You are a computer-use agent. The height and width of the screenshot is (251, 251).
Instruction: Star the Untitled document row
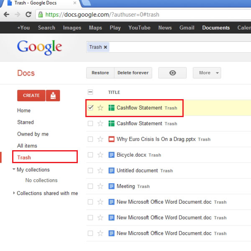coord(100,171)
